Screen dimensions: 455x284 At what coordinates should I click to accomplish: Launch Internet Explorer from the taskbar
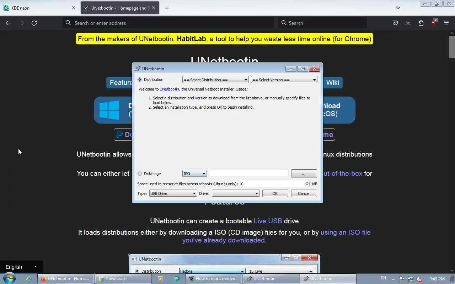tap(28, 279)
